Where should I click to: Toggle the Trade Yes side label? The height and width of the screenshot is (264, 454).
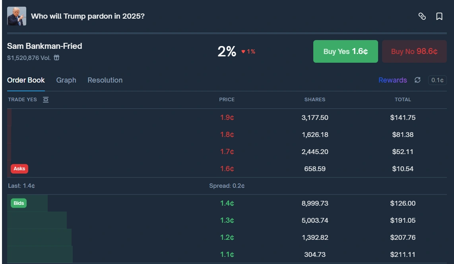22,100
